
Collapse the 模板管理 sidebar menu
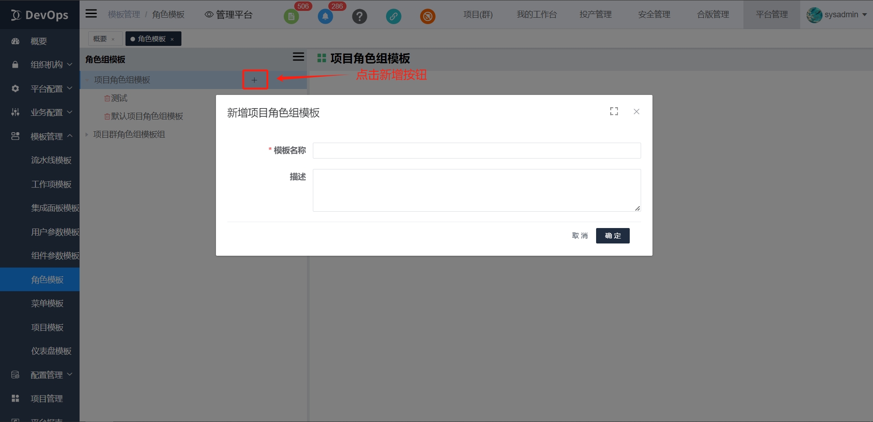[70, 136]
